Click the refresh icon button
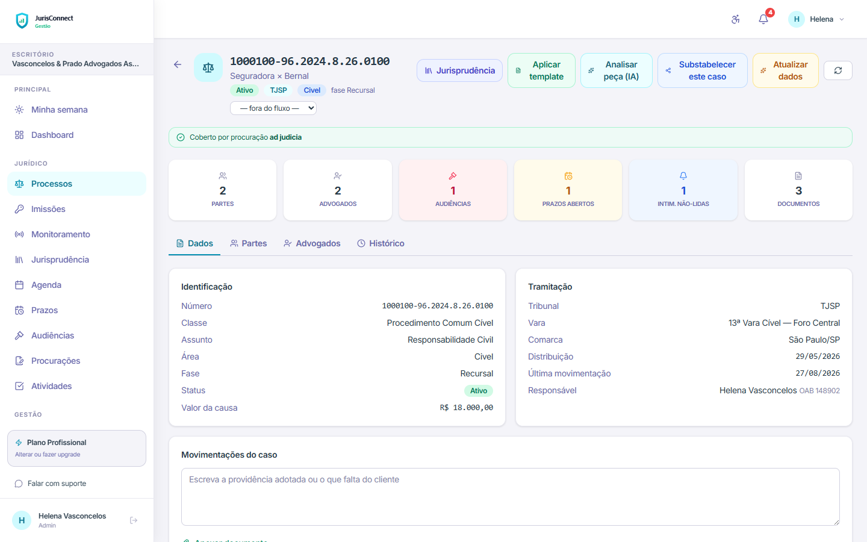Image resolution: width=867 pixels, height=542 pixels. (838, 70)
